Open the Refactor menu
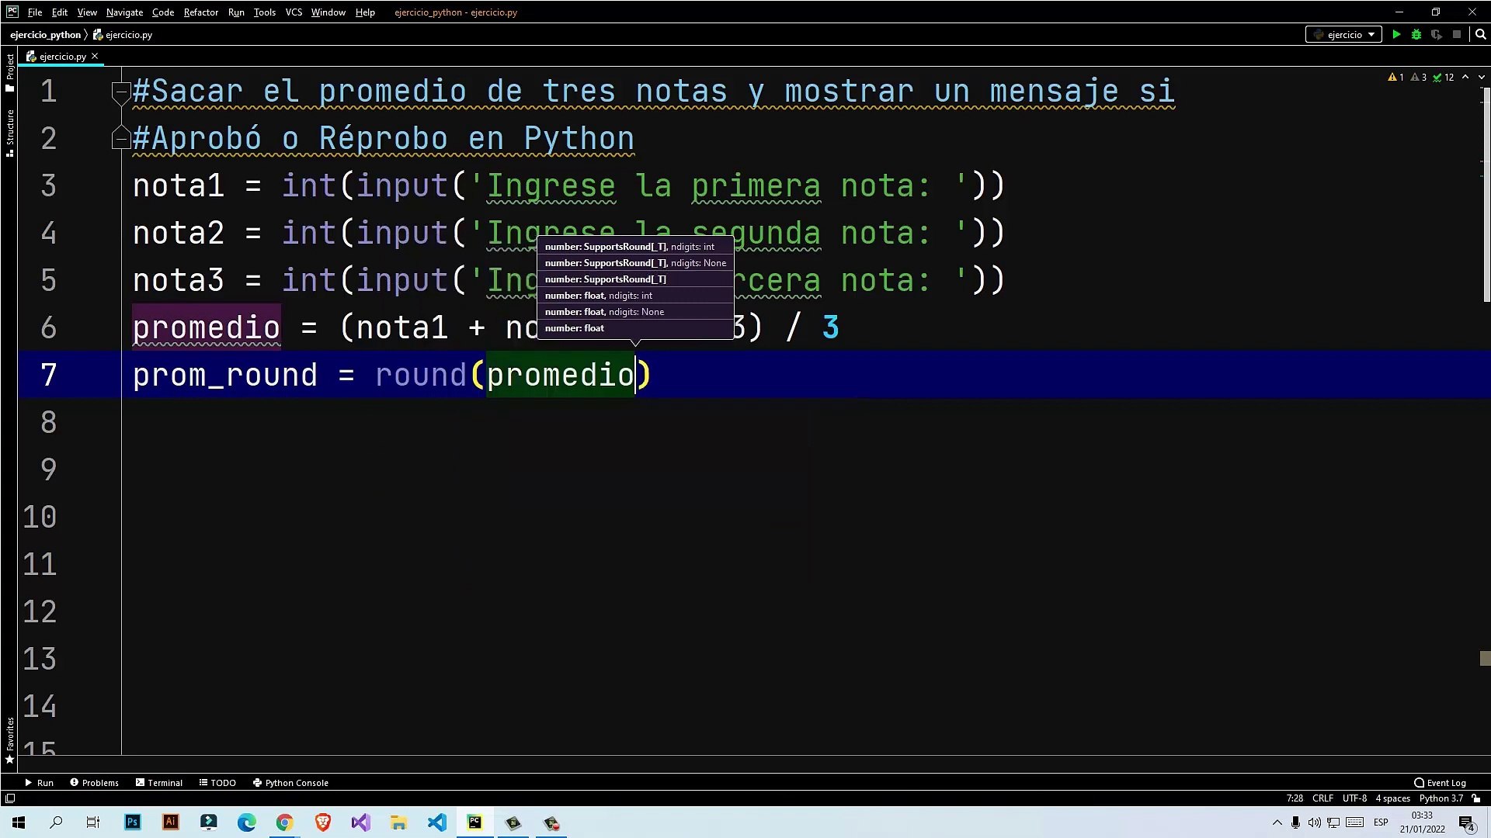The image size is (1491, 838). [200, 12]
